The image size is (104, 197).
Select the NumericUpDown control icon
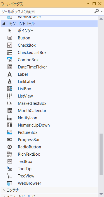click(10, 125)
